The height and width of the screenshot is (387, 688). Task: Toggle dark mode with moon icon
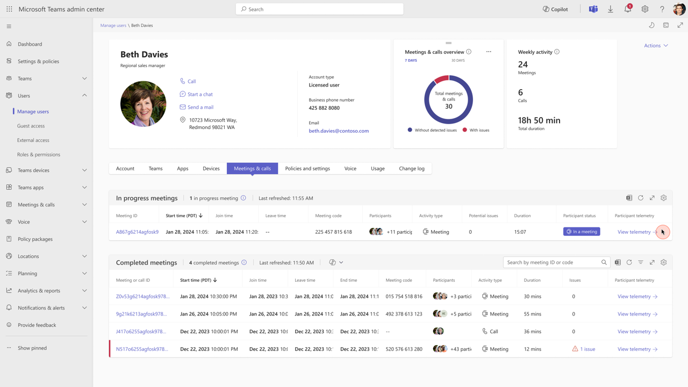pos(651,25)
